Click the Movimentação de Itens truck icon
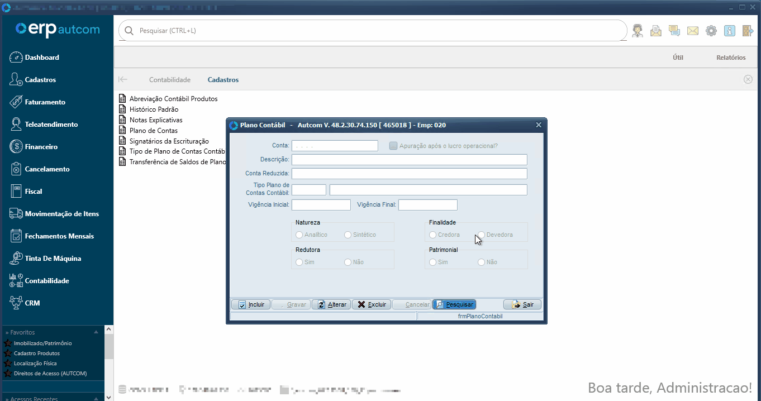 (x=16, y=214)
